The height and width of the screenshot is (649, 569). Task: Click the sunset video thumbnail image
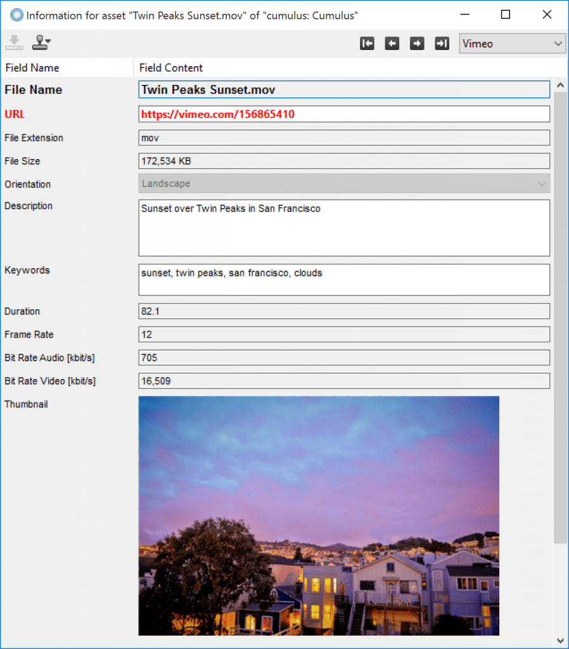click(x=318, y=515)
